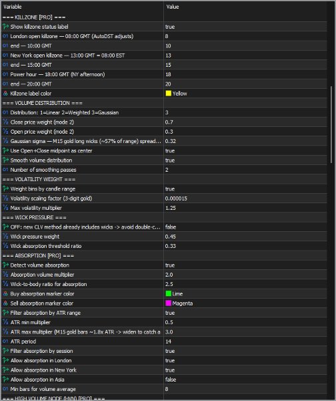The width and height of the screenshot is (336, 401).
Task: Click the value 1.25 of Max volatility multiplier
Action: [x=171, y=208]
